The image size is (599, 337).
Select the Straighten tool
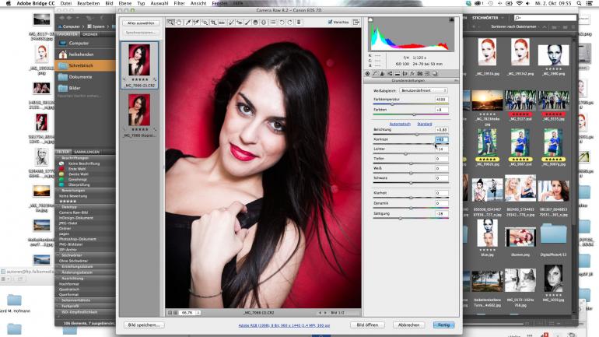222,23
